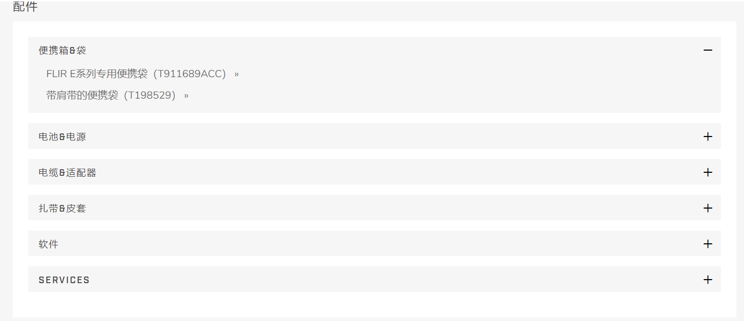Click the 电缆&适配器 section title
The image size is (744, 321).
[x=68, y=173]
